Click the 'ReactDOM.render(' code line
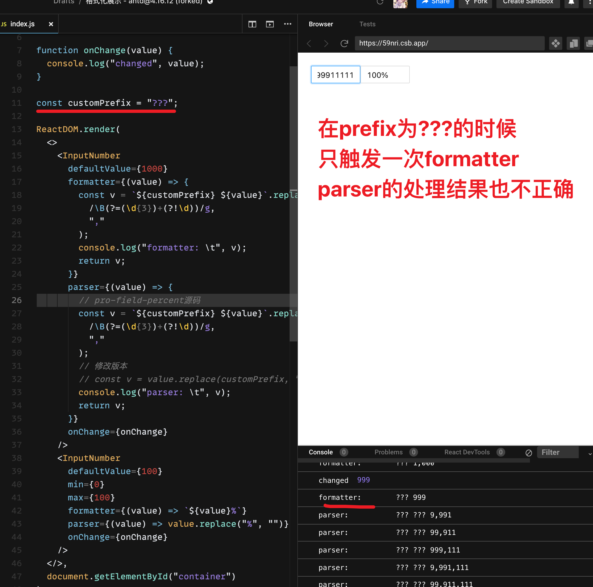The height and width of the screenshot is (587, 593). [78, 129]
